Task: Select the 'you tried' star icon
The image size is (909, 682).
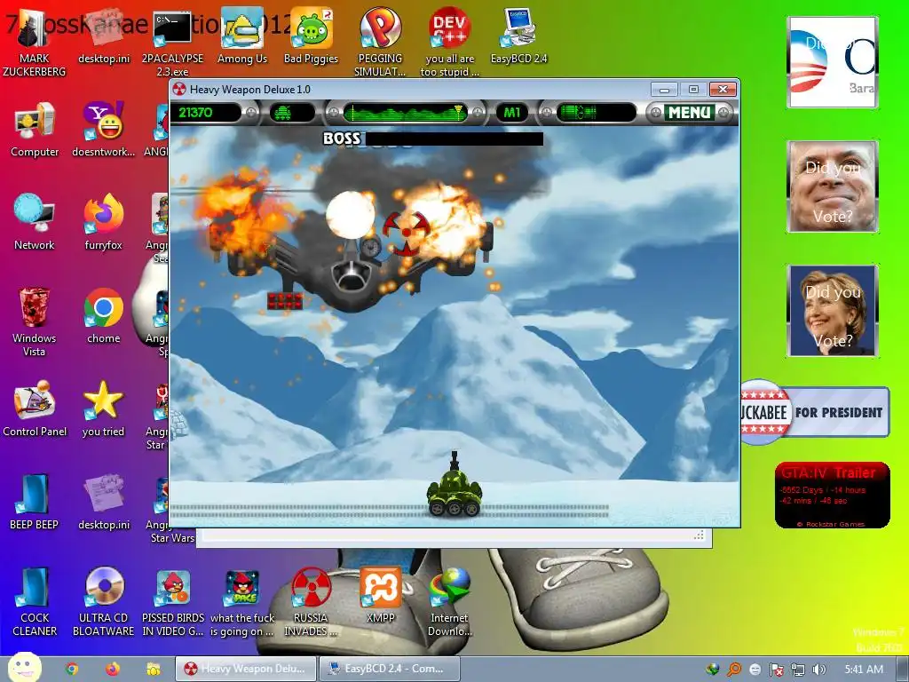Action: click(103, 408)
